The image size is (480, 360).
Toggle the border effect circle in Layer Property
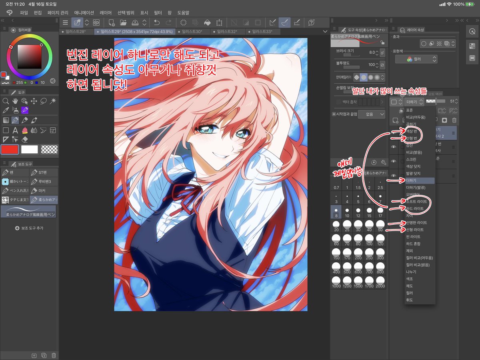click(424, 43)
